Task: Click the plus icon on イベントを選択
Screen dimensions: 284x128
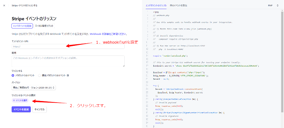Action: (14, 100)
